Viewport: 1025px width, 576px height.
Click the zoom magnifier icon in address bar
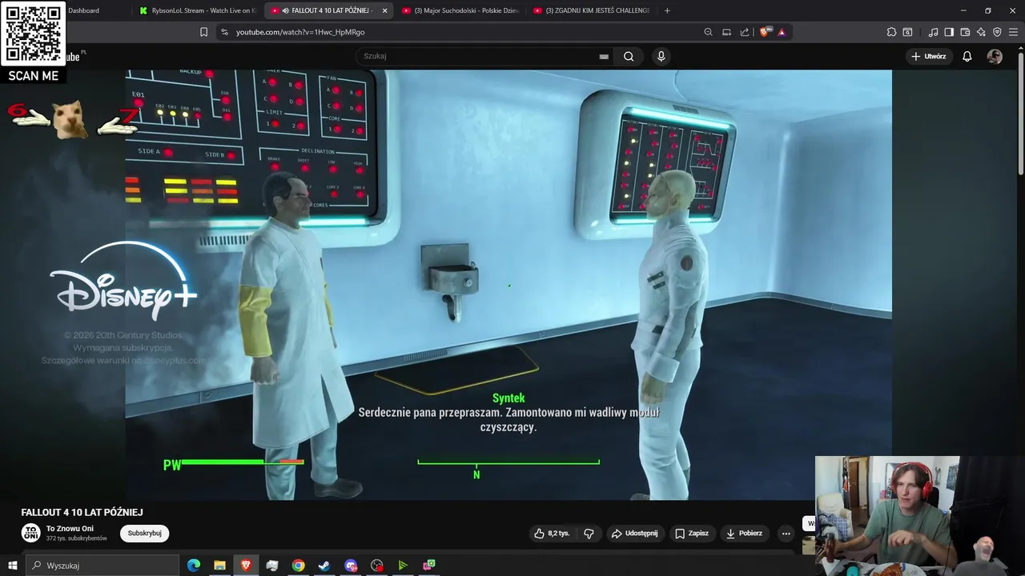coord(708,32)
